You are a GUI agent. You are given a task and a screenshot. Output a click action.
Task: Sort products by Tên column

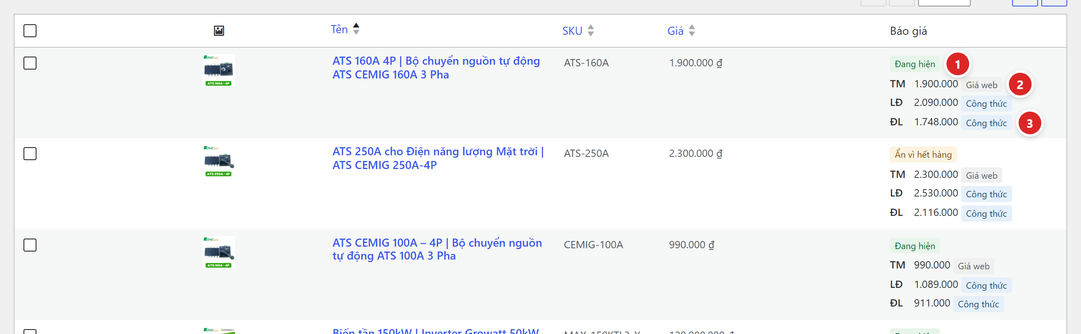coord(345,29)
